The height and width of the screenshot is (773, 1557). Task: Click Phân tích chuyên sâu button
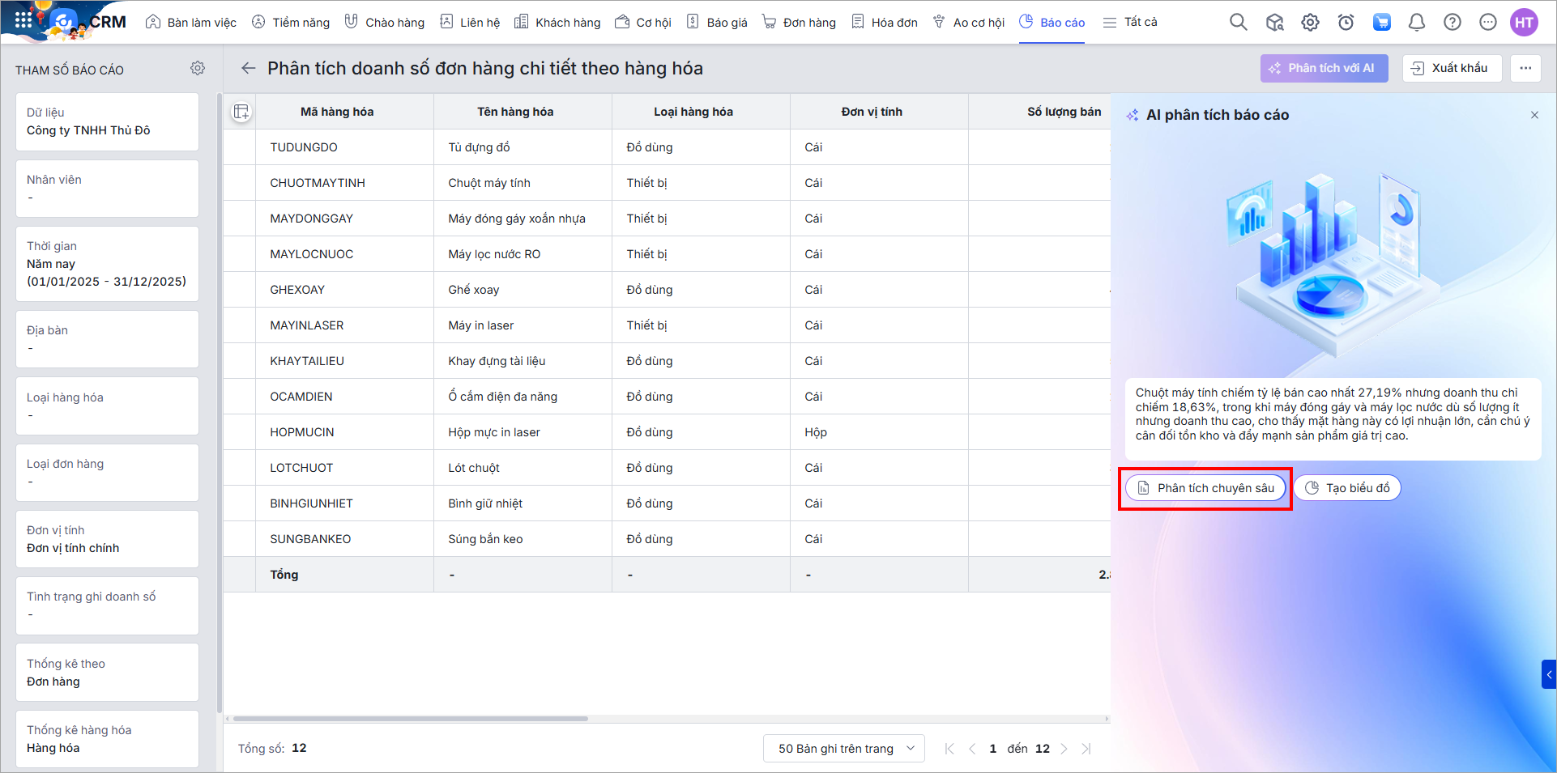(1205, 488)
